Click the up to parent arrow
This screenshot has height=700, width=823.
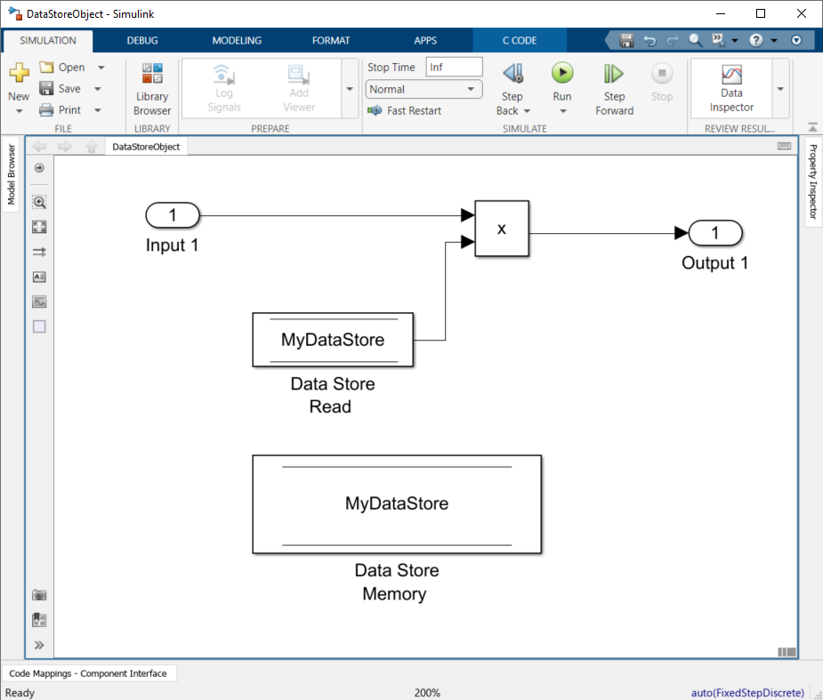[92, 147]
